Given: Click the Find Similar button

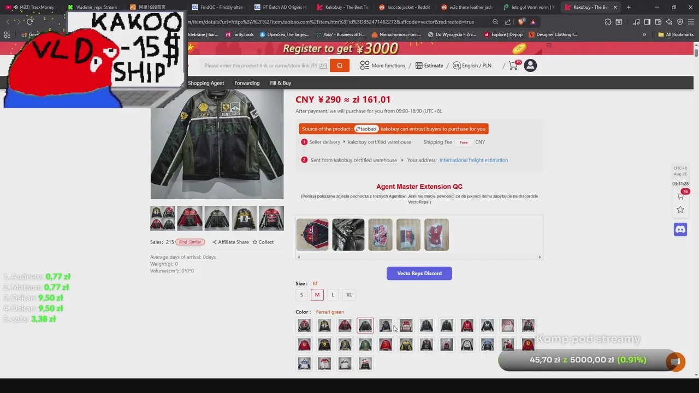Looking at the screenshot, I should click(190, 242).
